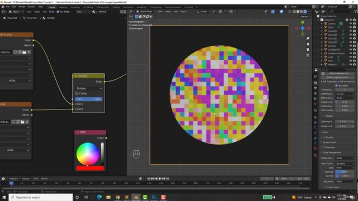Image resolution: width=358 pixels, height=201 pixels.
Task: Hide the Cylinder object via its eye icon
Action: pos(351,46)
